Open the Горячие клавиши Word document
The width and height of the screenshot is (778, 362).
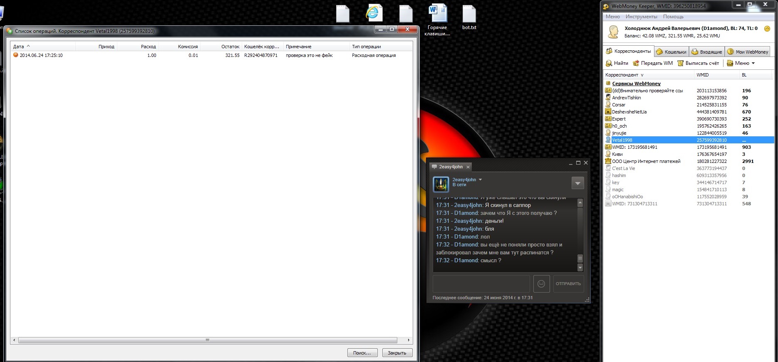coord(437,19)
